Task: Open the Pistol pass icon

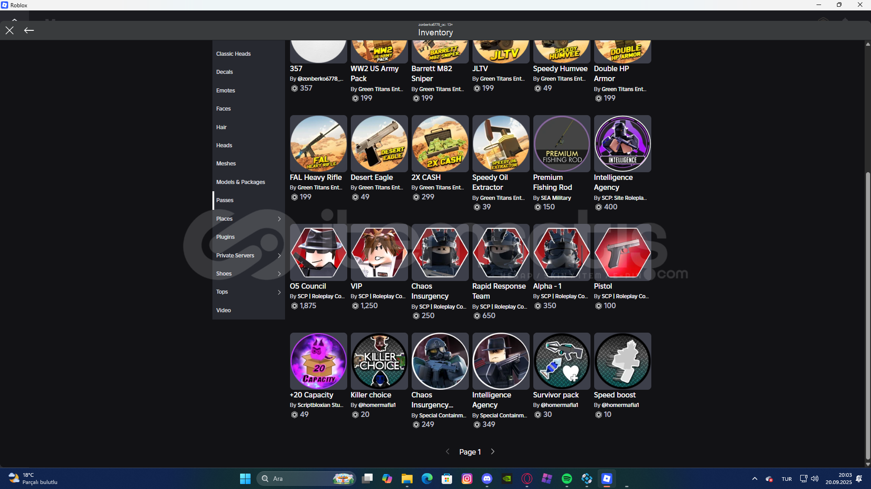Action: [623, 252]
